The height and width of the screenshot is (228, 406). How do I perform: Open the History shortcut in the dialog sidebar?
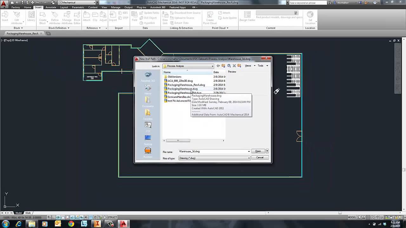148,89
